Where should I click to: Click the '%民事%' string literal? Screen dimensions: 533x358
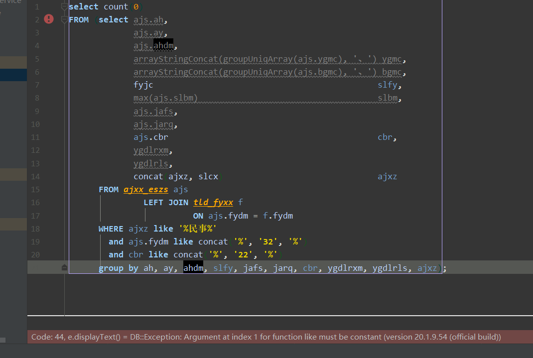click(x=198, y=229)
